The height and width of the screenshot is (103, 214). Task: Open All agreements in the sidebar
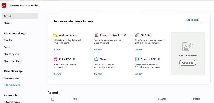click(x=12, y=102)
